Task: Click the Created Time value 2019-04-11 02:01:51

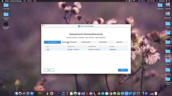Action: pyautogui.click(x=73, y=49)
